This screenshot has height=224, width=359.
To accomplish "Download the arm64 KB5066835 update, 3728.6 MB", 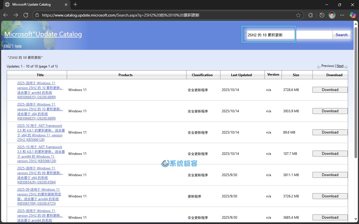I will click(330, 90).
